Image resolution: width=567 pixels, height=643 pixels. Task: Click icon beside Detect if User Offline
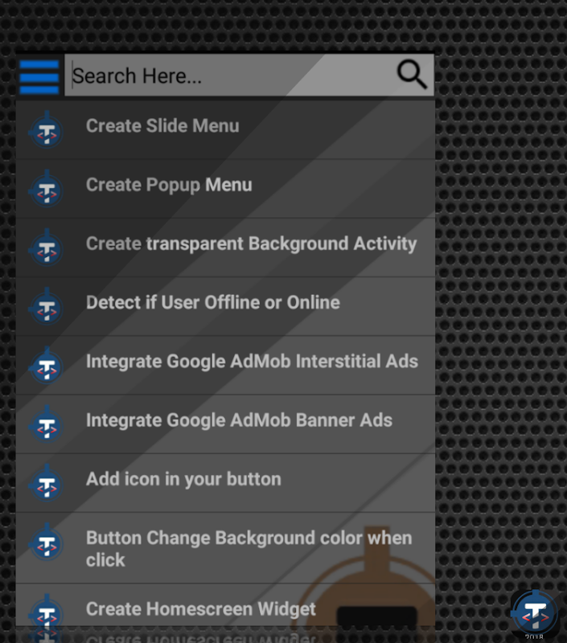click(47, 307)
